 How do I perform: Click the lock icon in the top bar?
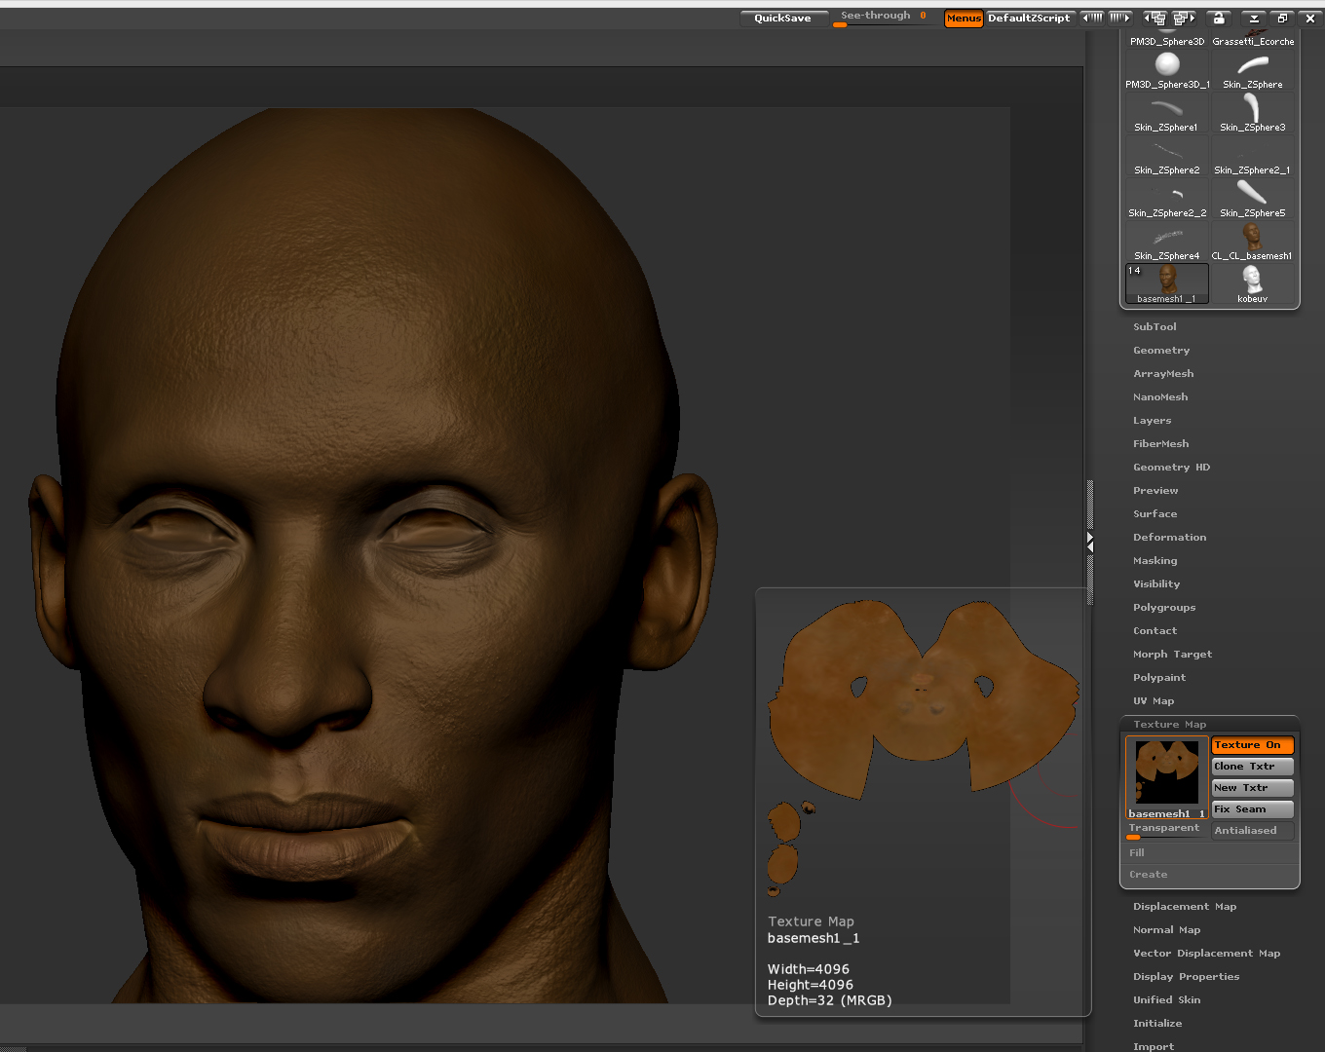click(1217, 18)
